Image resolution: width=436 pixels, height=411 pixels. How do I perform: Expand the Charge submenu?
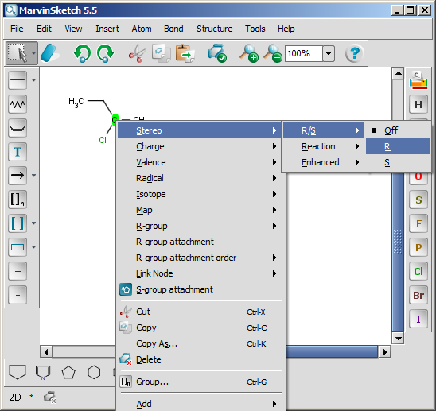pyautogui.click(x=200, y=146)
